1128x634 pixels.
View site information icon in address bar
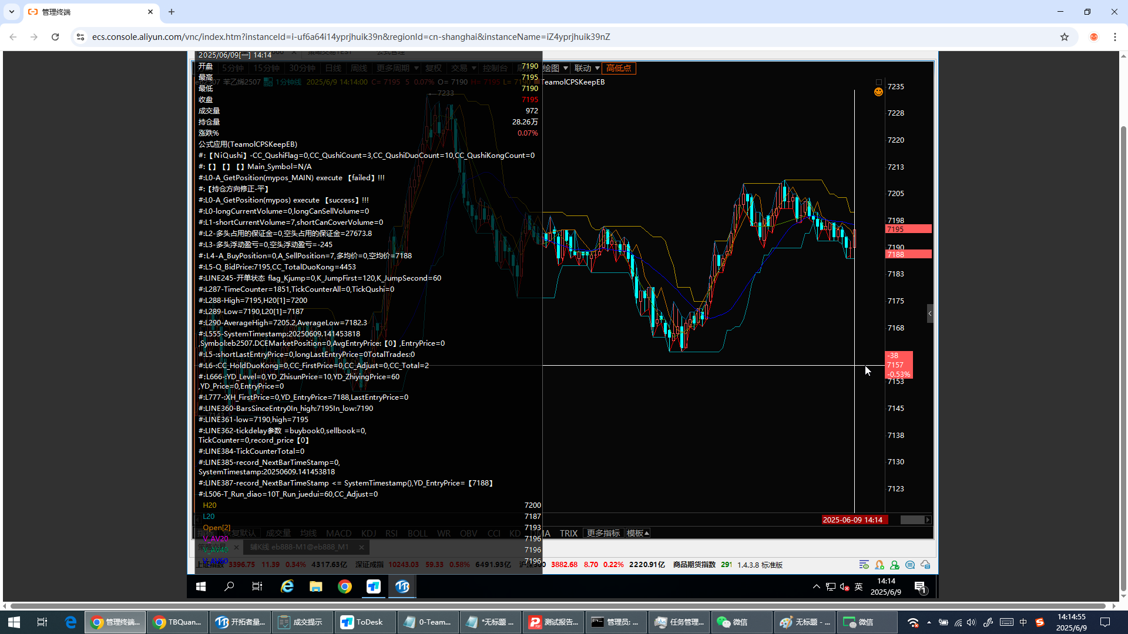pos(80,37)
